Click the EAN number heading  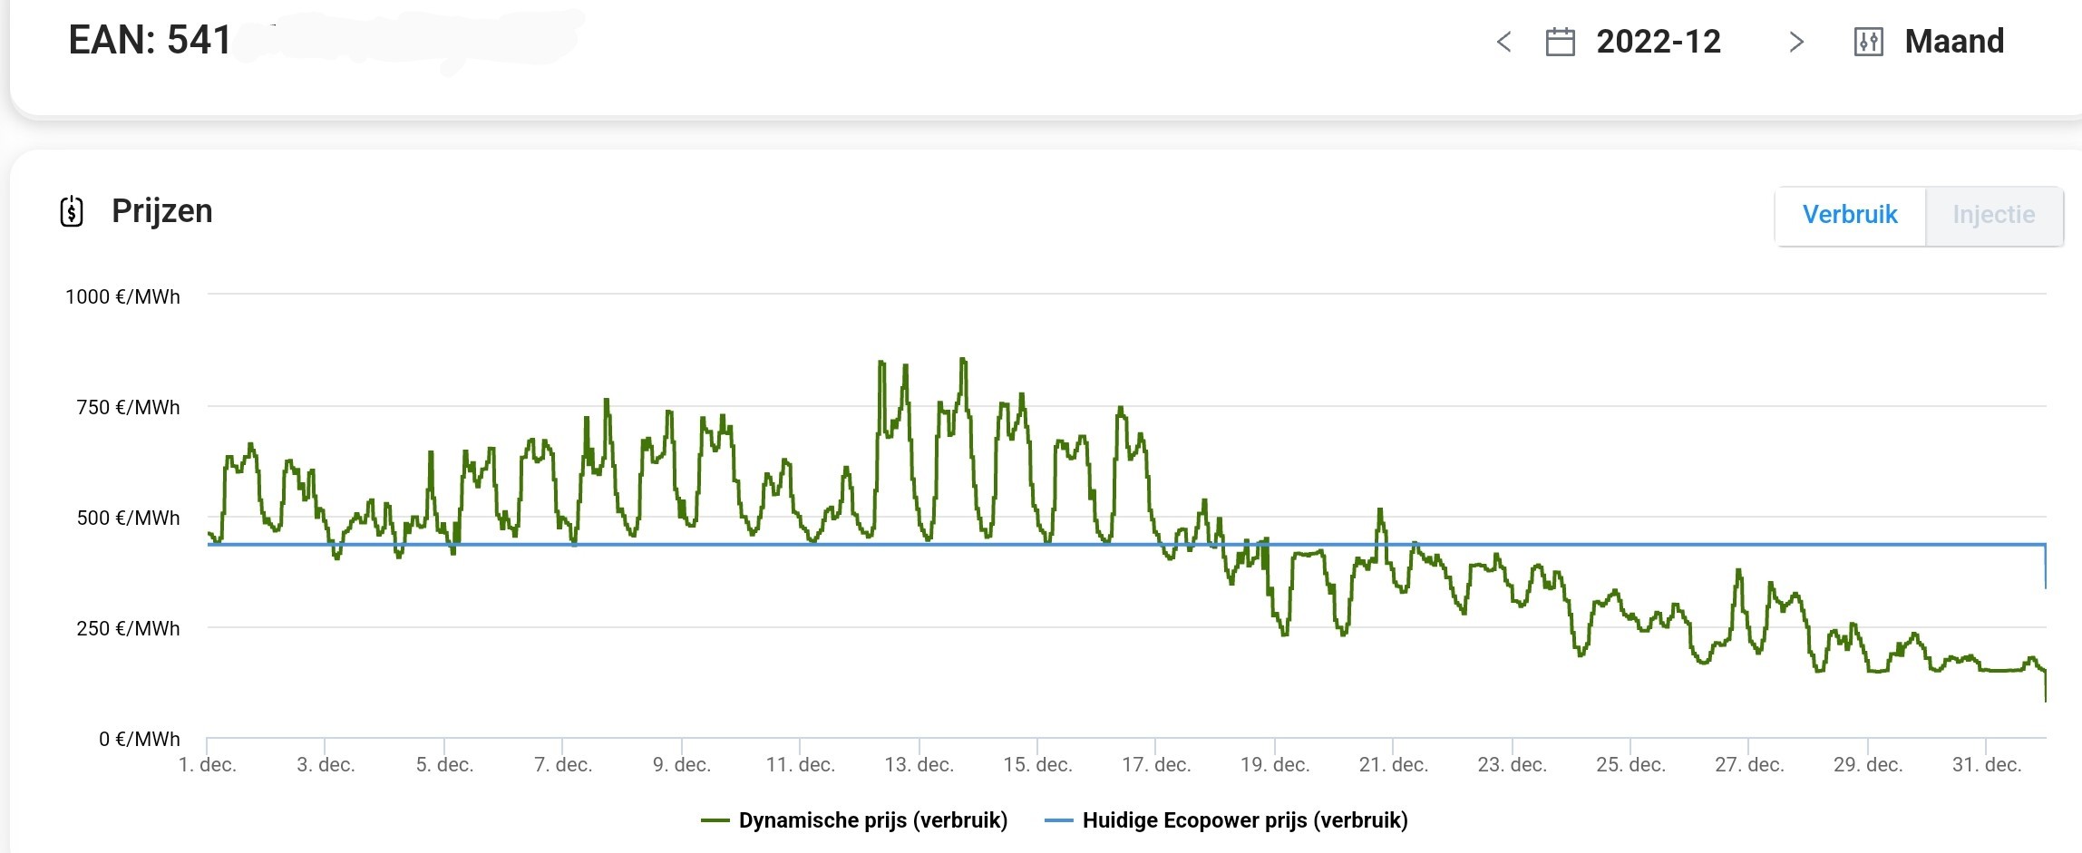151,41
